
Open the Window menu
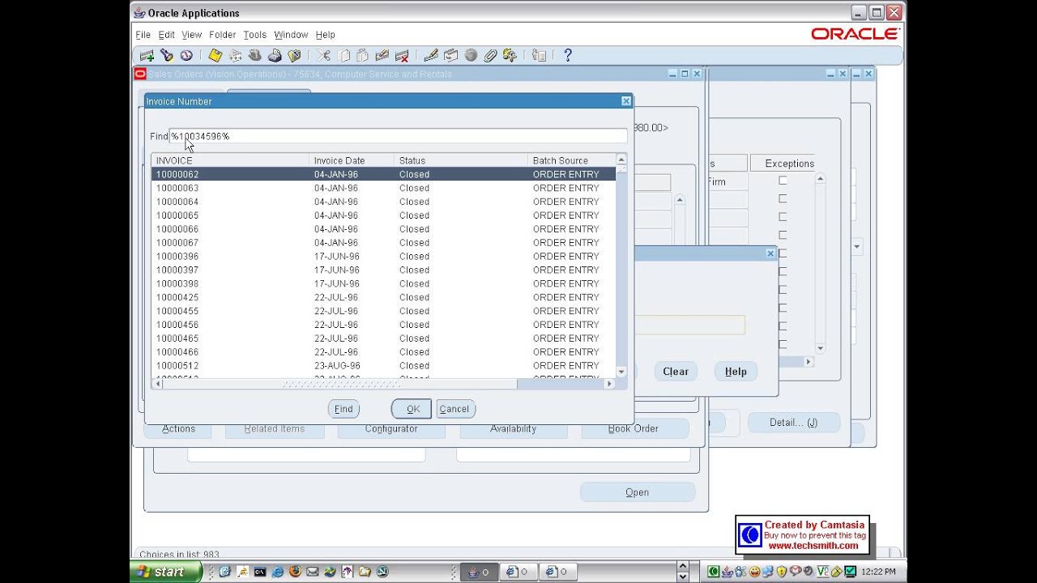pos(291,35)
